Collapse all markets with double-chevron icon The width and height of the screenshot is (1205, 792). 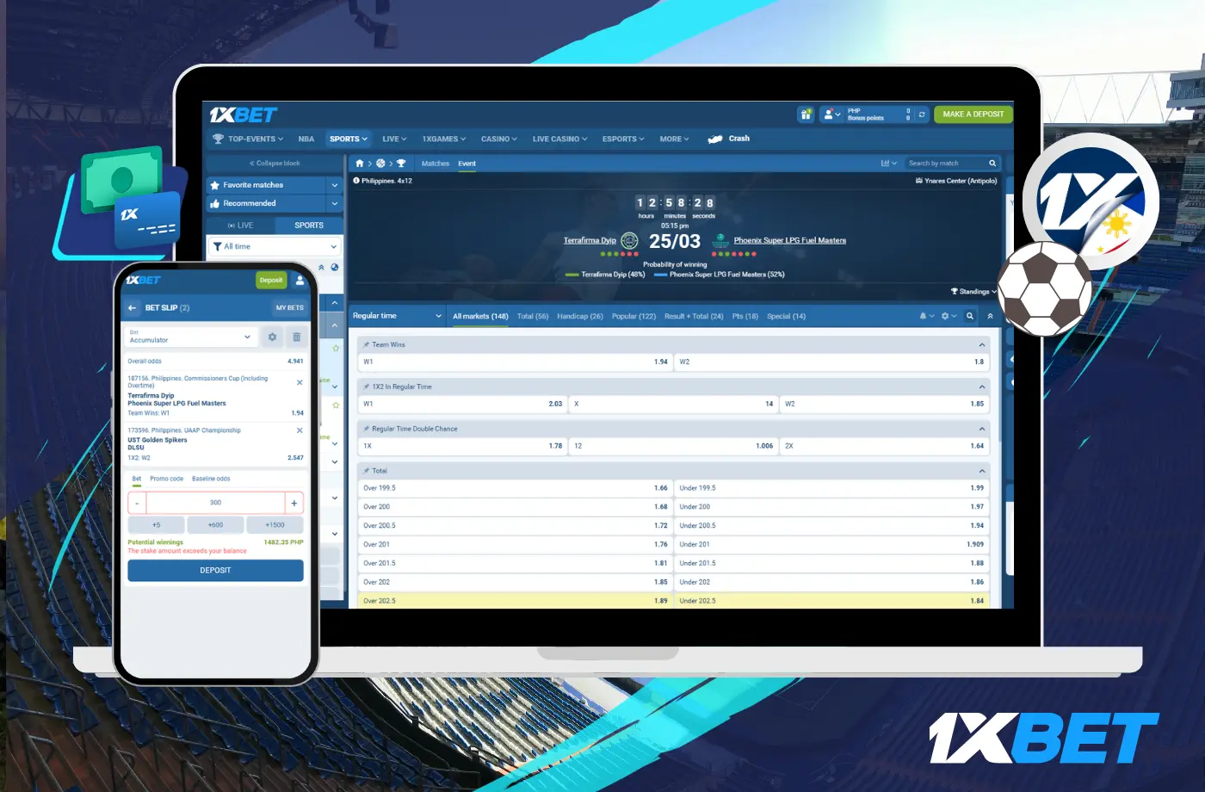(990, 316)
